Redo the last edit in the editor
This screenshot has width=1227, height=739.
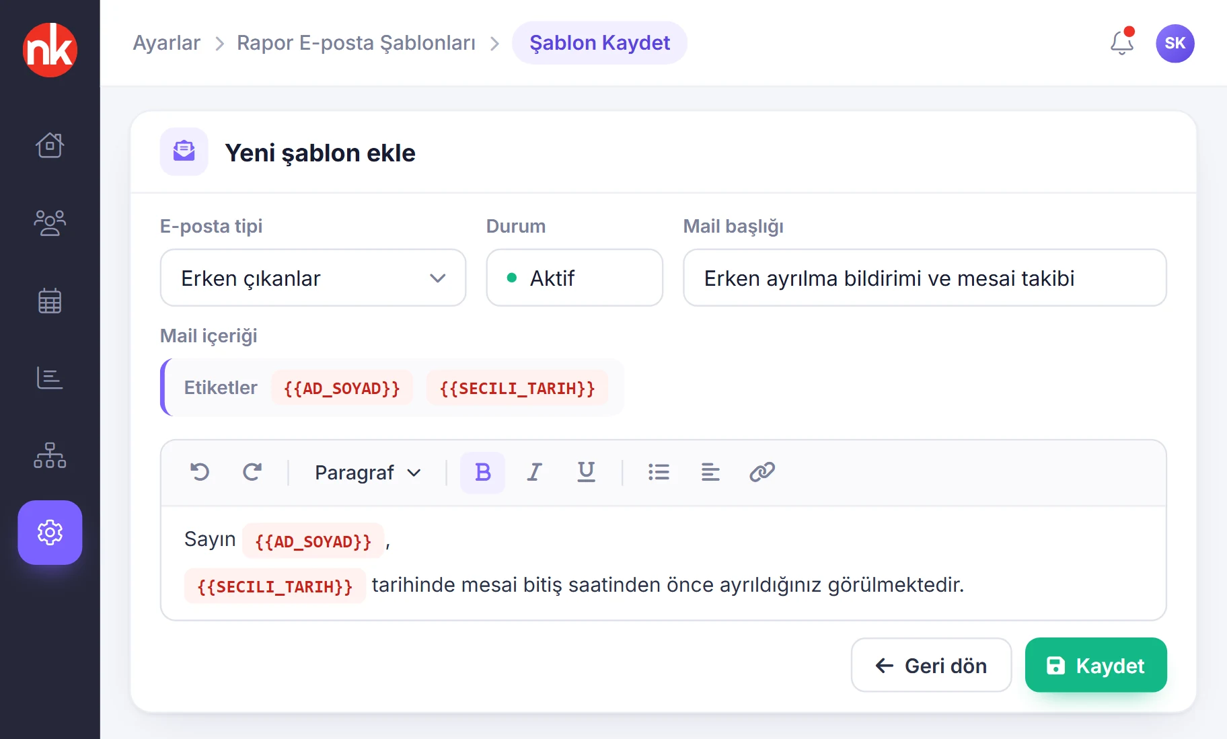point(252,472)
